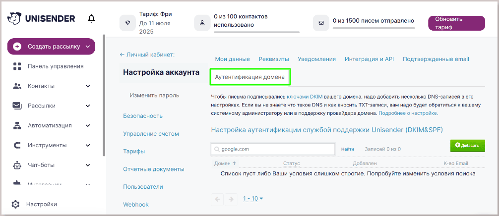Screen dimensions: 499x216
Task: Open Пользователи section
Action: (143, 187)
